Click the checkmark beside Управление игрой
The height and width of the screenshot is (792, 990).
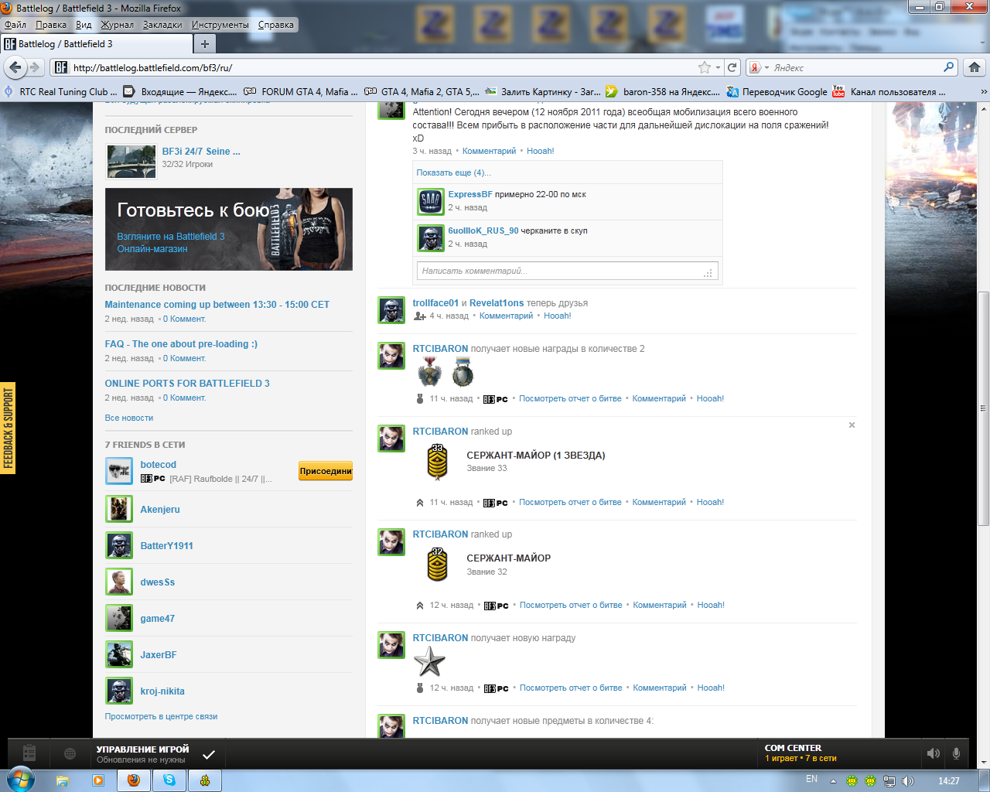(209, 754)
